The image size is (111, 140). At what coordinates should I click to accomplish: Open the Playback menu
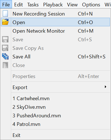[53, 5]
